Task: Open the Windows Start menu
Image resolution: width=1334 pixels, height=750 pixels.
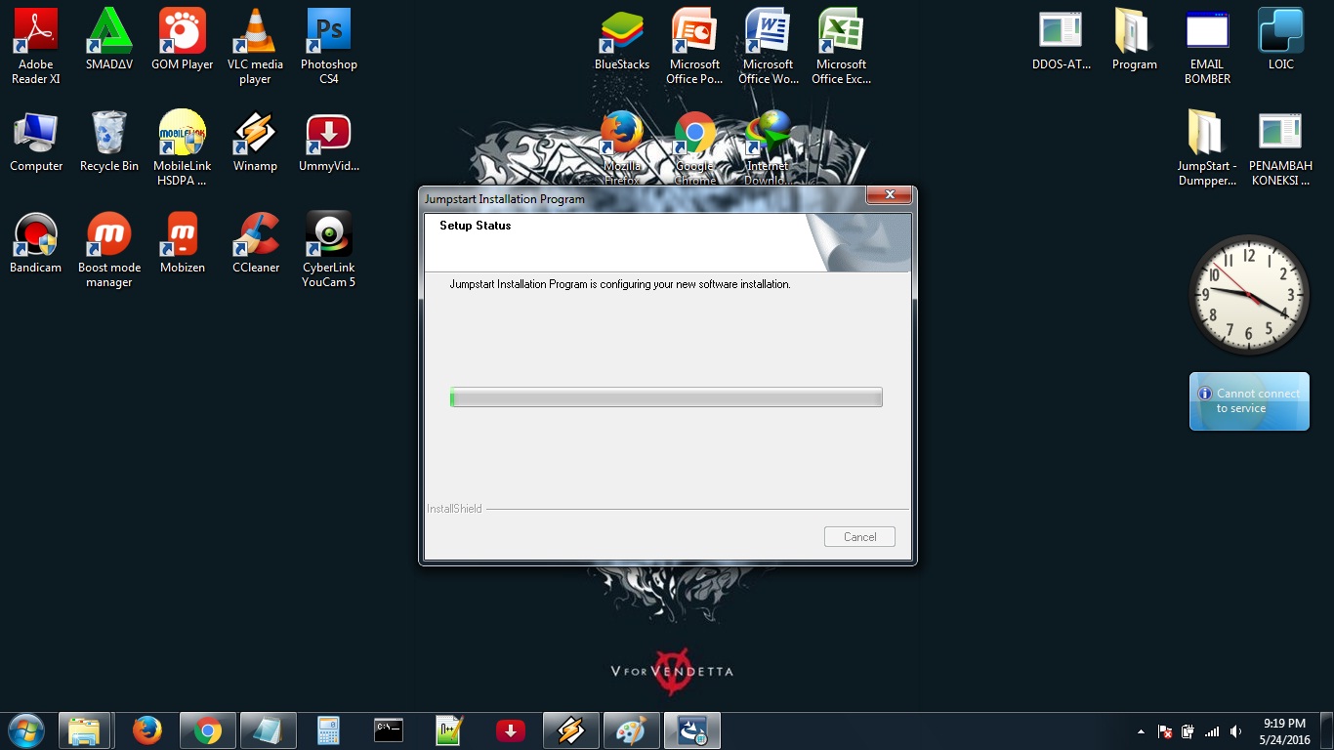Action: coord(25,729)
